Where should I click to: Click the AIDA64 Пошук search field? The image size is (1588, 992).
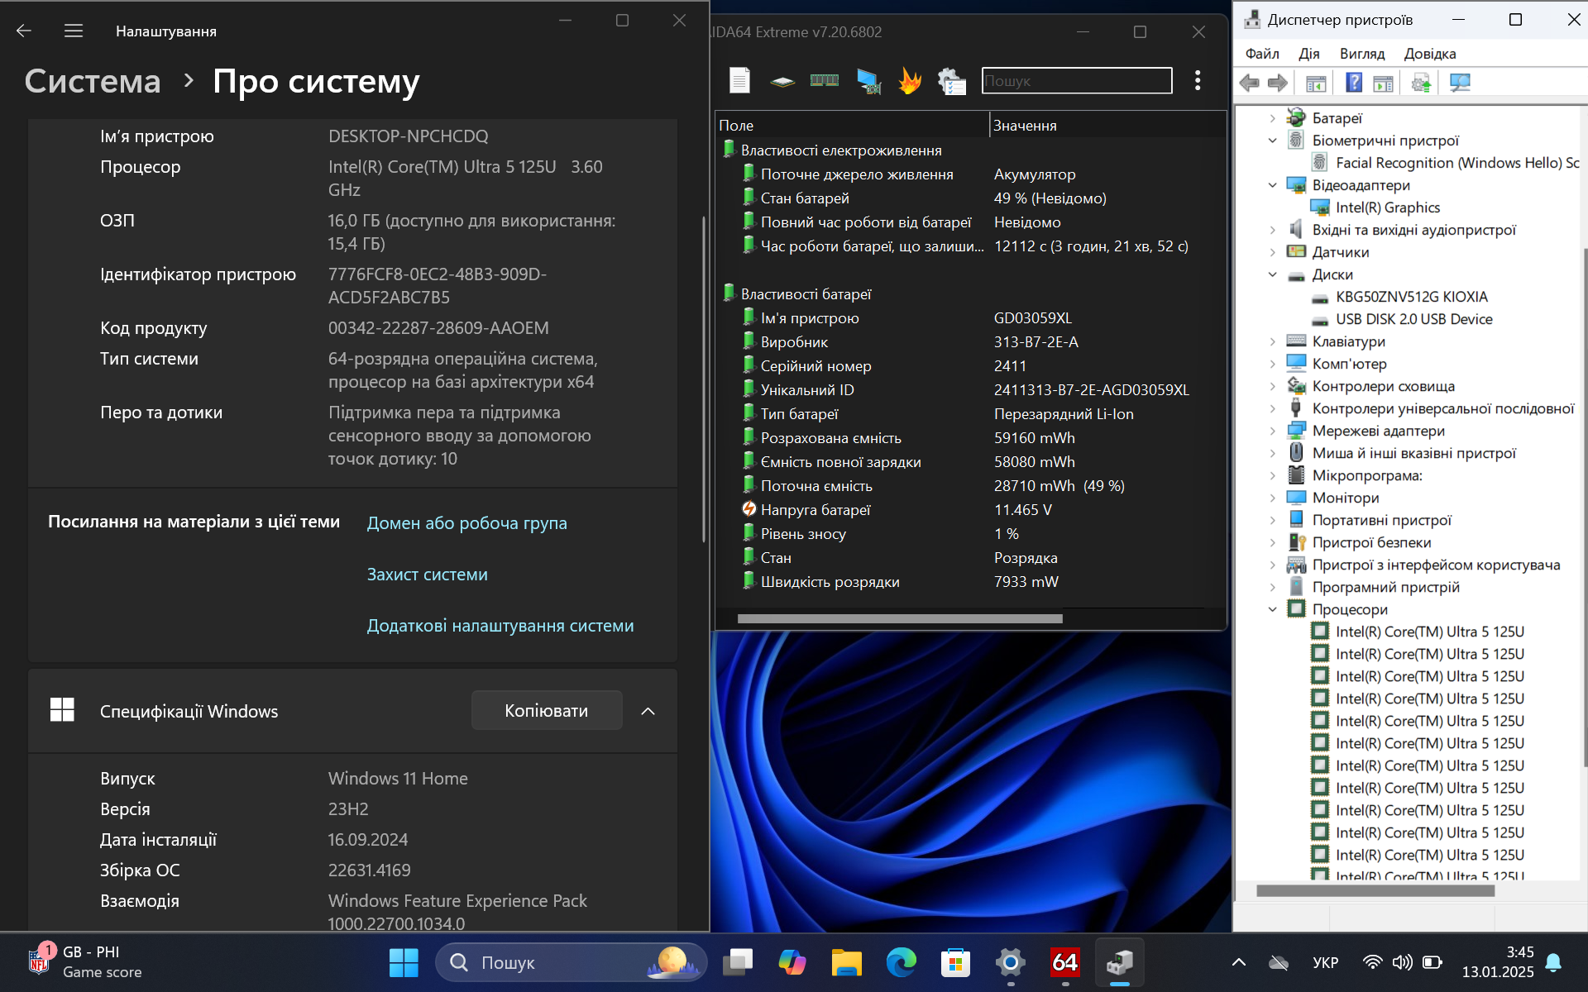(x=1077, y=81)
